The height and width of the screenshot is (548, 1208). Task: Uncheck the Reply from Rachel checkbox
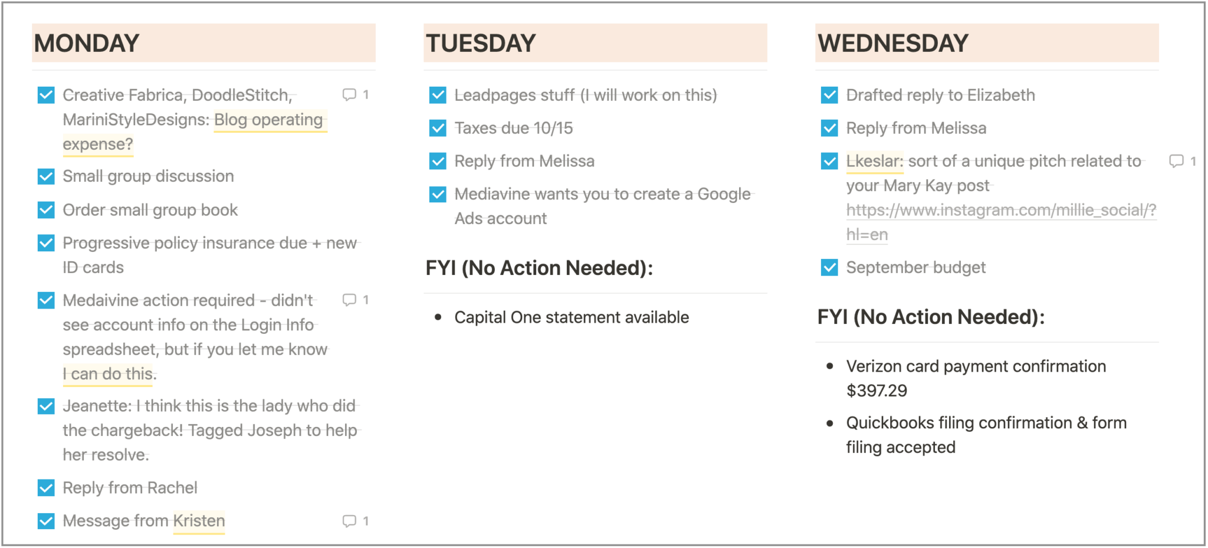[x=46, y=488]
